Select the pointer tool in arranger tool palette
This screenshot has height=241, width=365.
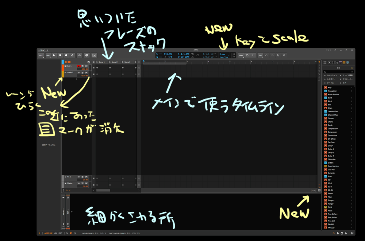[x=319, y=62]
